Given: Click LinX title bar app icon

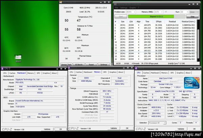Looking at the screenshot, I should click(x=115, y=4).
